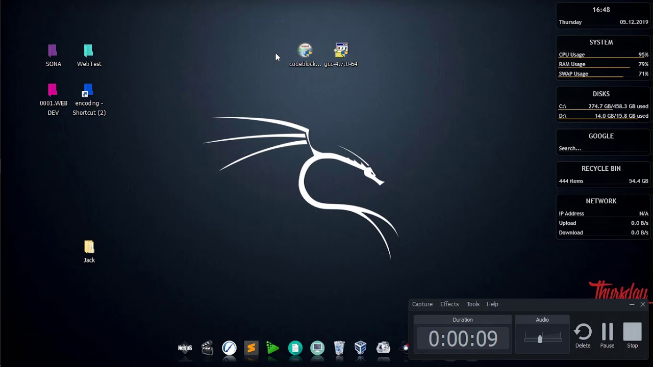653x367 pixels.
Task: Click the GOOGLE widget heading
Action: point(601,136)
